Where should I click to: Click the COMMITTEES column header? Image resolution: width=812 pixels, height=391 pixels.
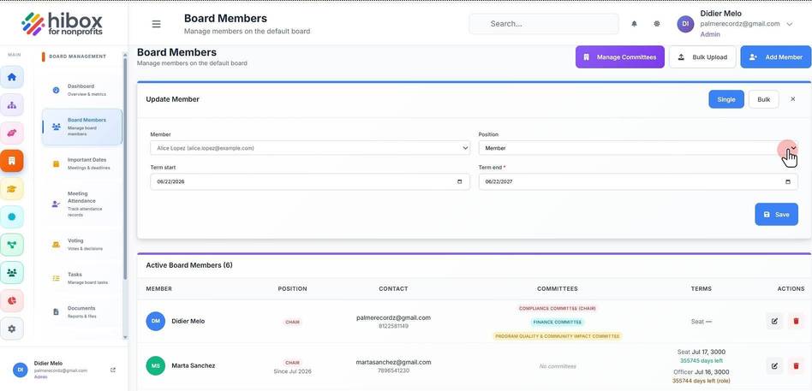point(558,288)
